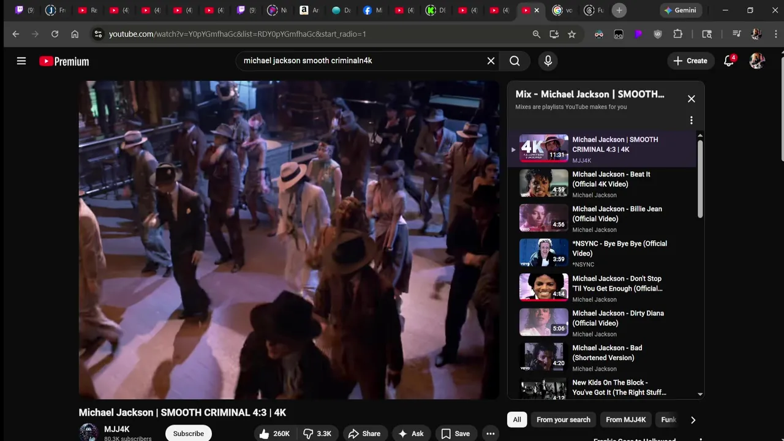784x441 pixels.
Task: Go back in browser history
Action: coord(16,34)
